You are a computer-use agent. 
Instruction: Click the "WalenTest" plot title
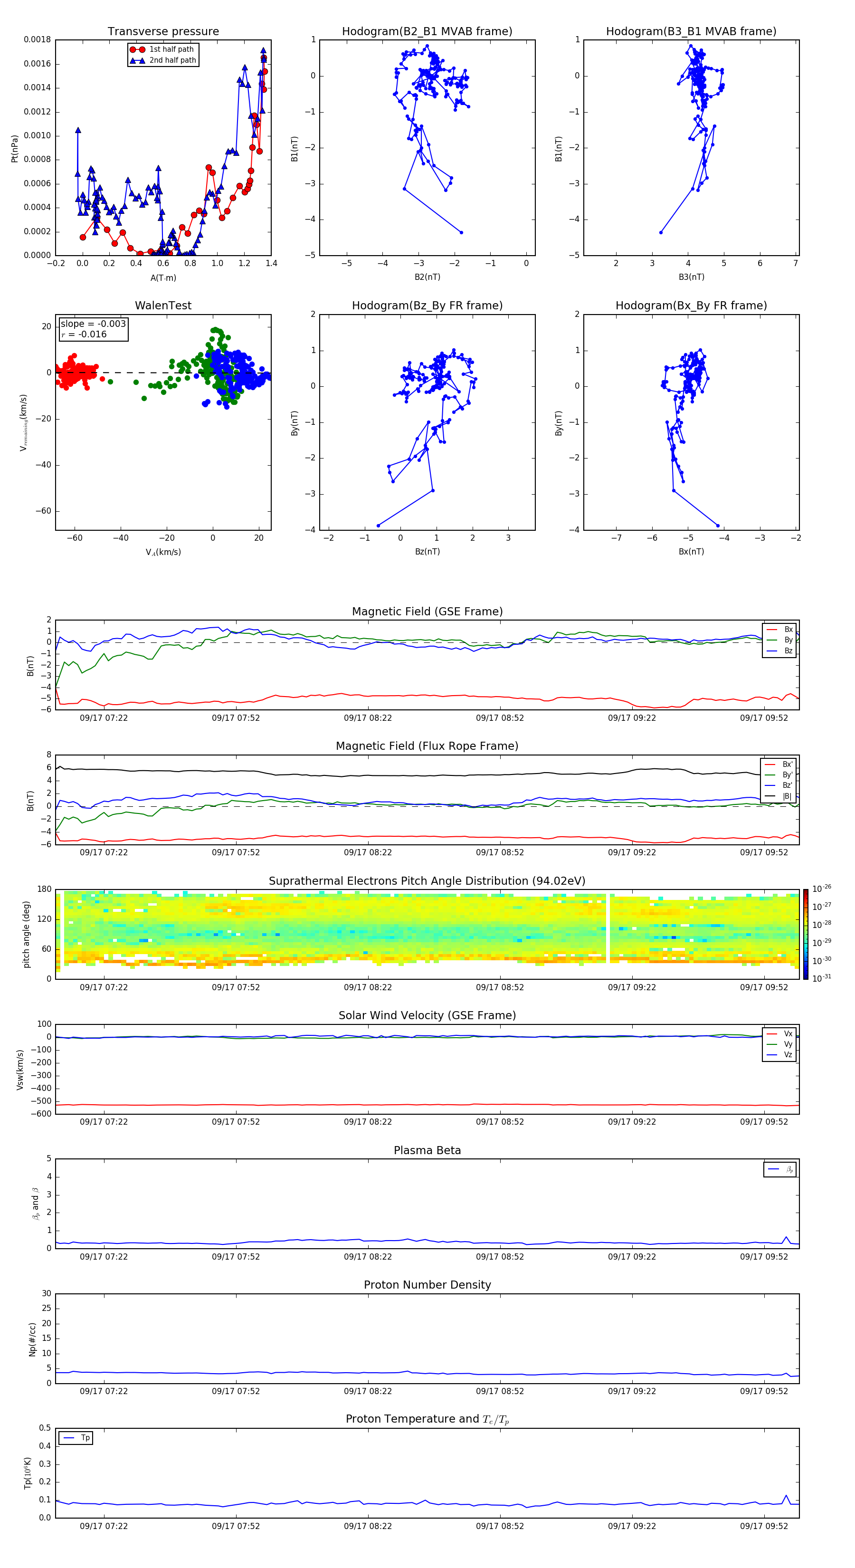(x=163, y=306)
